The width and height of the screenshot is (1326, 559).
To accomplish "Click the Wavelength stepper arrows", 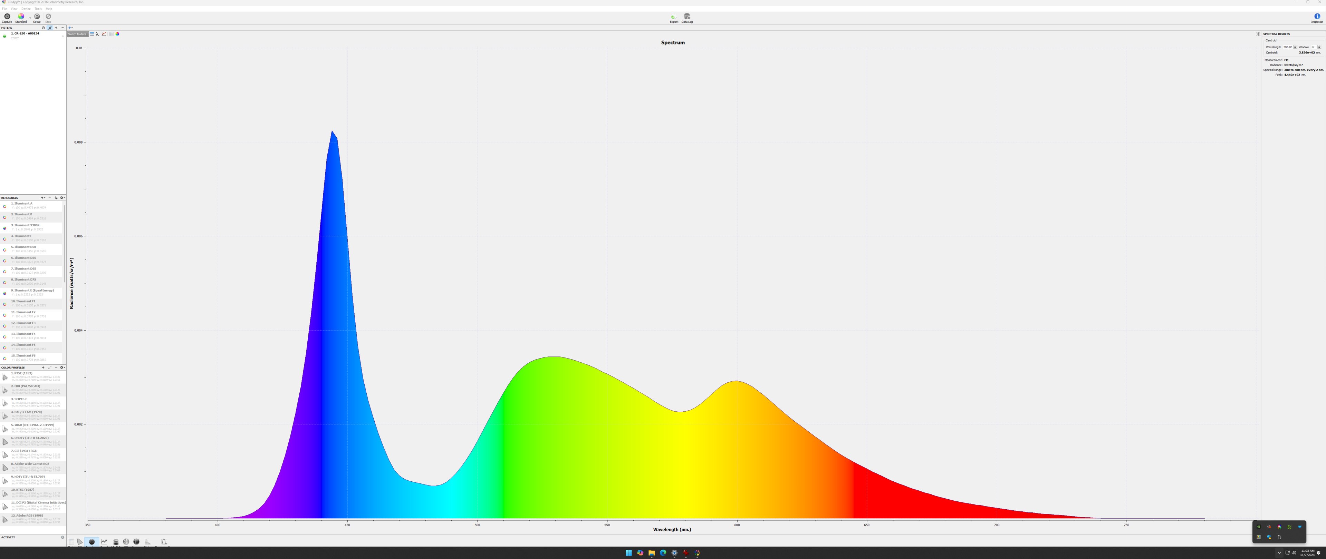I will pos(1295,47).
